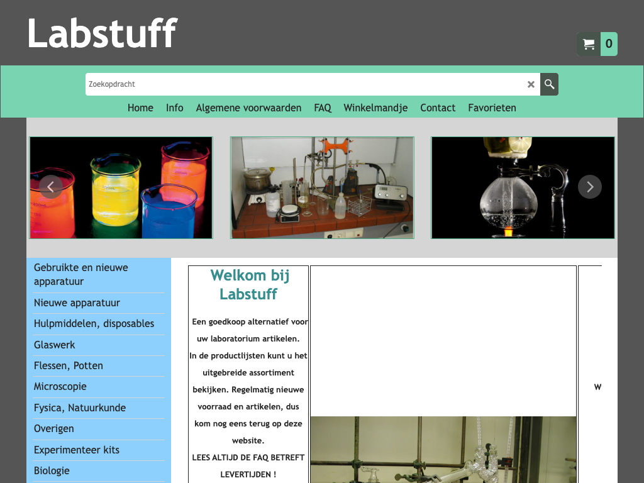644x483 pixels.
Task: Open the shopping cart icon
Action: point(589,44)
